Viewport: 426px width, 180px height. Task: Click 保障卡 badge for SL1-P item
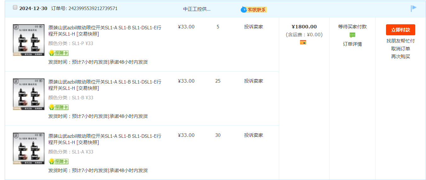(x=59, y=53)
